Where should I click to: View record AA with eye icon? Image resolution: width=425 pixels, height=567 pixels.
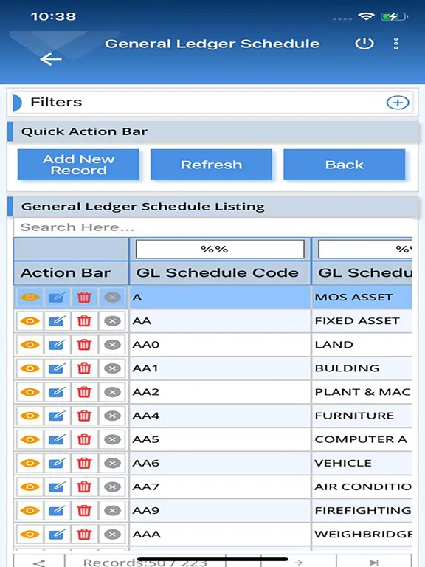(30, 321)
